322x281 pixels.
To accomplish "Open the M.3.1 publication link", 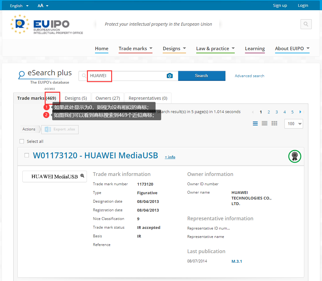I will click(237, 261).
